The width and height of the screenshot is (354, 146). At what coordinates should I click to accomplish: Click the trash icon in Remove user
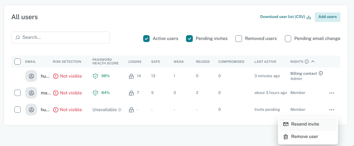[x=286, y=137]
